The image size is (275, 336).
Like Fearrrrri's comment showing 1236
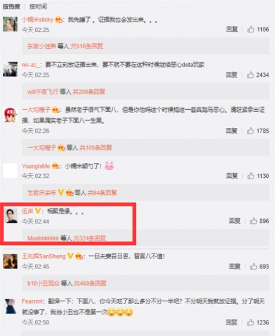click(x=250, y=322)
